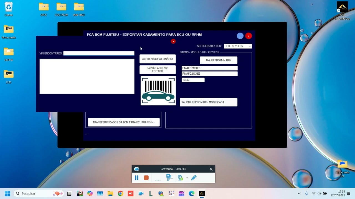This screenshot has width=355, height=199.
Task: Click the 13453 value field
Action: 193,80
